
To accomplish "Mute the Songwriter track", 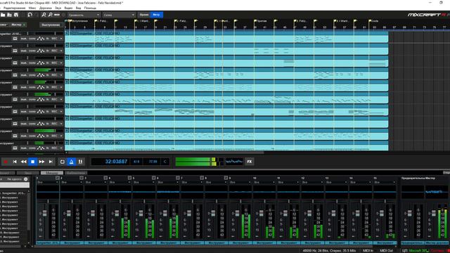I will pyautogui.click(x=24, y=39).
